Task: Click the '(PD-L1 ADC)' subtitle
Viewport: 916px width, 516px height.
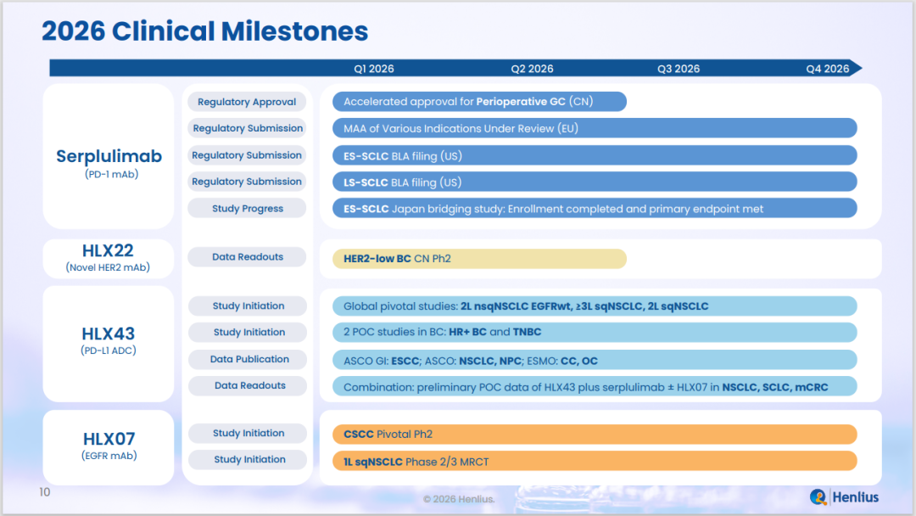Action: pyautogui.click(x=108, y=350)
